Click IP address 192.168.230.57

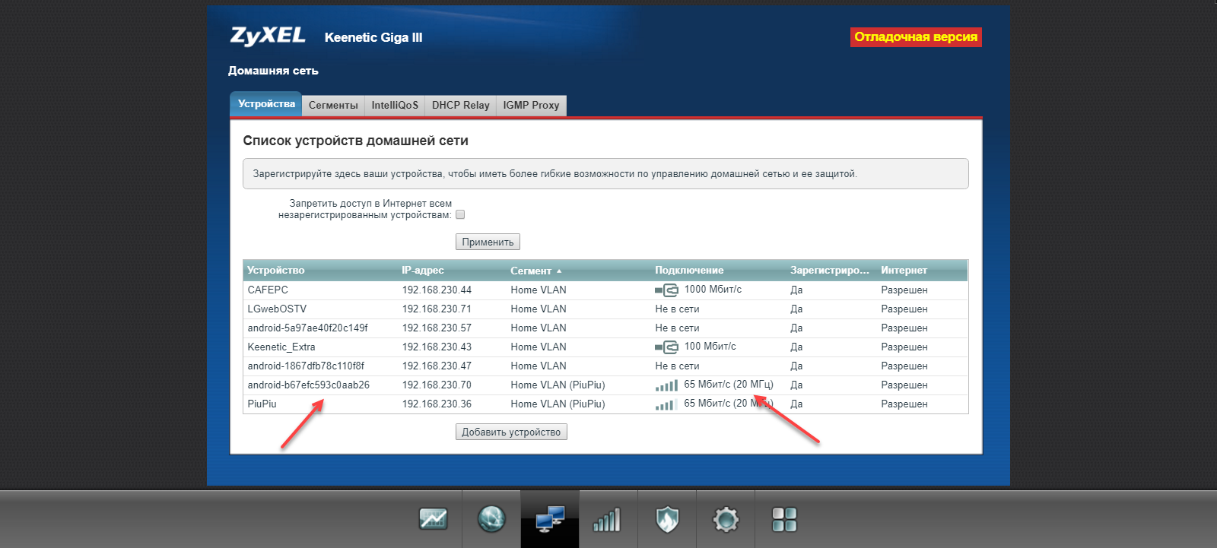tap(437, 328)
